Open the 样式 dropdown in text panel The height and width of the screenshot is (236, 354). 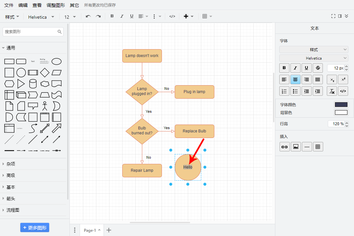pos(314,49)
